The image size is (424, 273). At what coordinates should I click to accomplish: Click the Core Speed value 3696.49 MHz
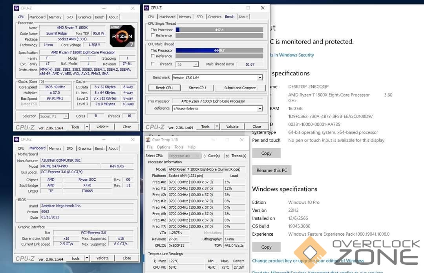click(x=55, y=87)
